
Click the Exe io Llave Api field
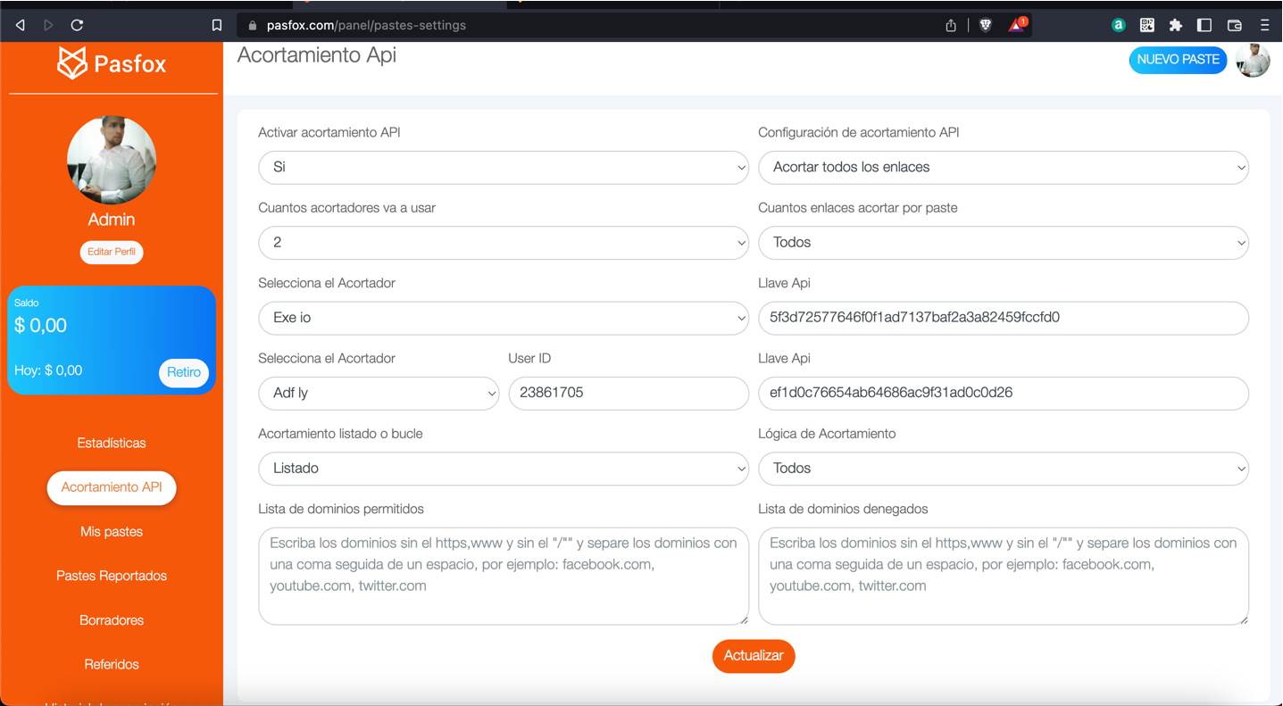pyautogui.click(x=1004, y=318)
